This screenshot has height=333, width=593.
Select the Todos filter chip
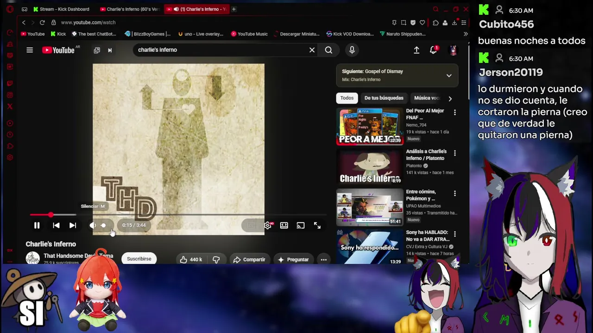click(347, 98)
